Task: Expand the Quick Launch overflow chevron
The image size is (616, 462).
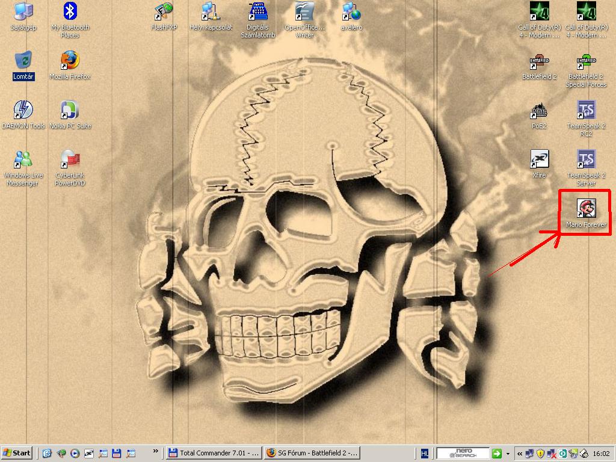Action: (x=156, y=451)
